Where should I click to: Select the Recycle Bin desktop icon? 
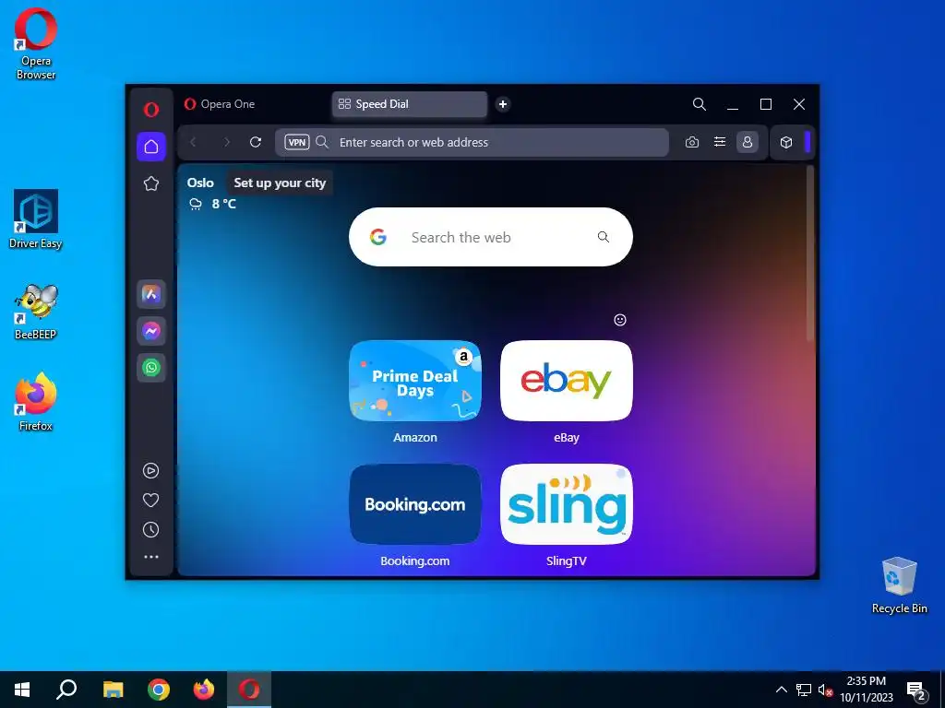pos(899,585)
